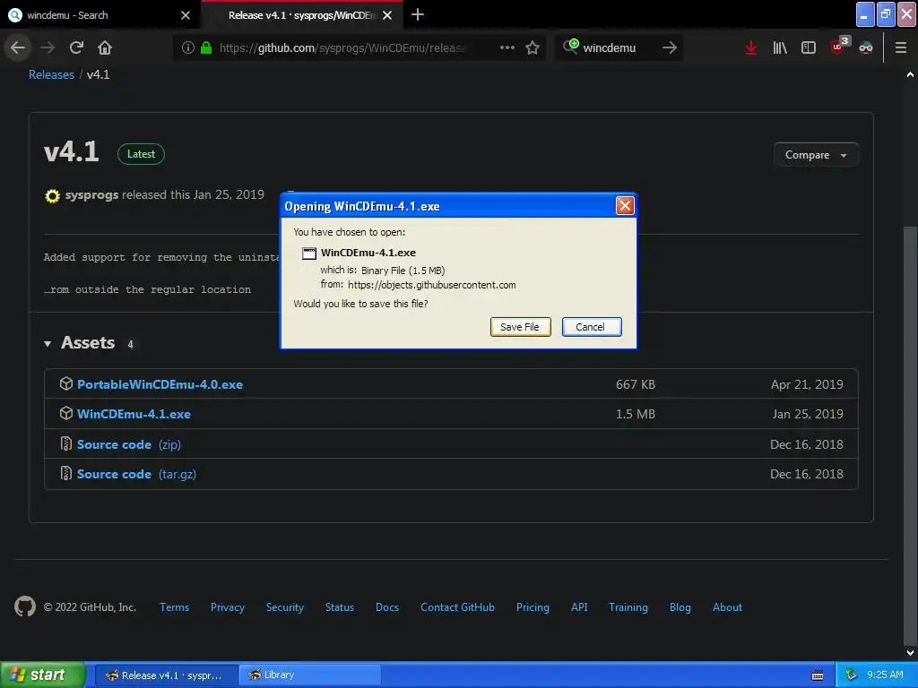Click the page scrollbar up arrow
918x688 pixels.
[x=911, y=75]
